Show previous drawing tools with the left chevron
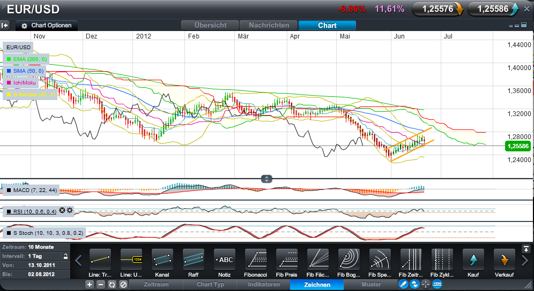 (x=79, y=261)
